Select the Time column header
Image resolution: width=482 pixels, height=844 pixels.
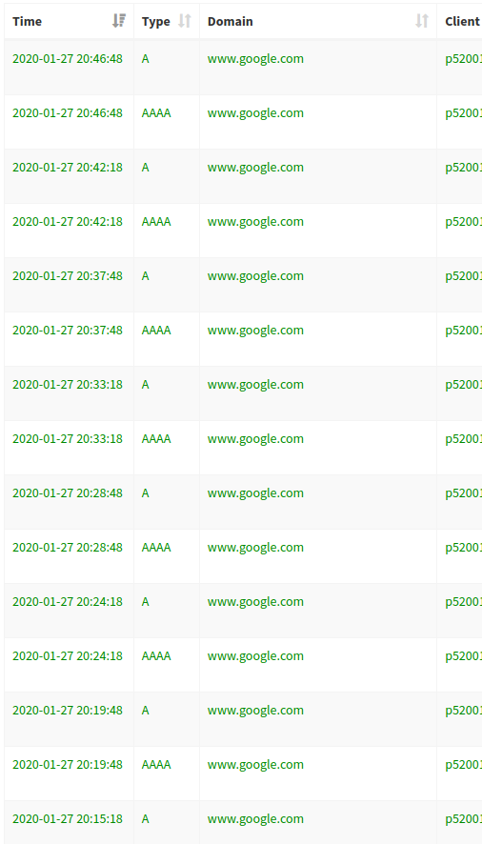click(x=27, y=22)
